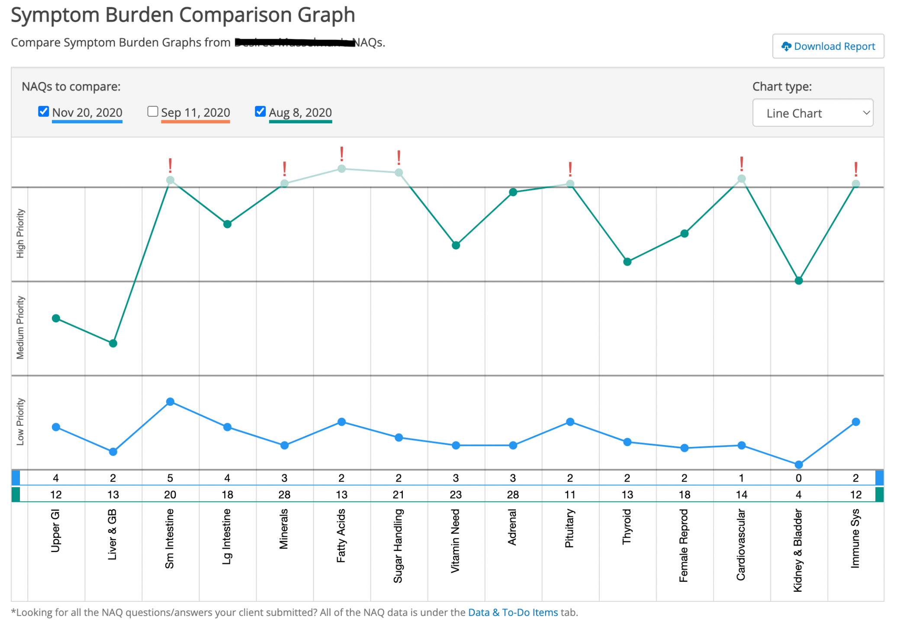Open the Data & To-Do Items link
897x623 pixels.
coord(513,612)
